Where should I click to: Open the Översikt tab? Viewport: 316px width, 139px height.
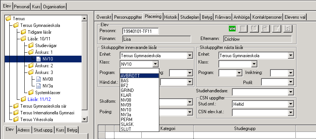(104, 17)
